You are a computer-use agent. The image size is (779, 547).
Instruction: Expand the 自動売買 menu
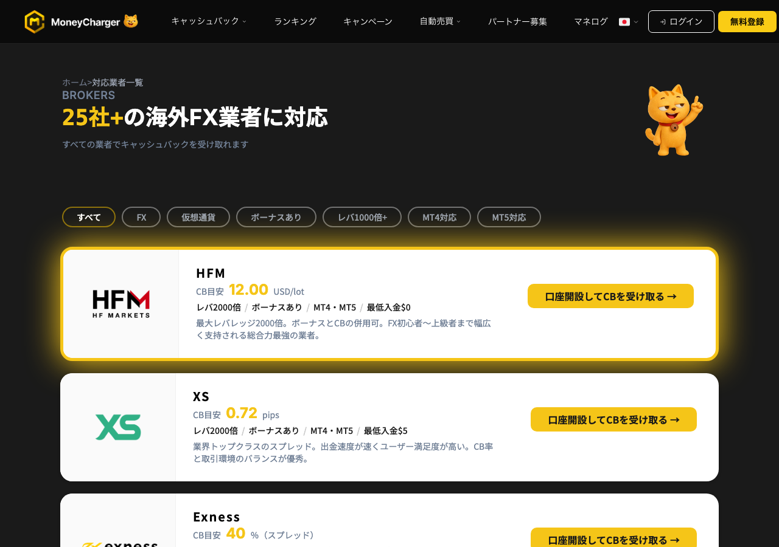[x=439, y=21]
